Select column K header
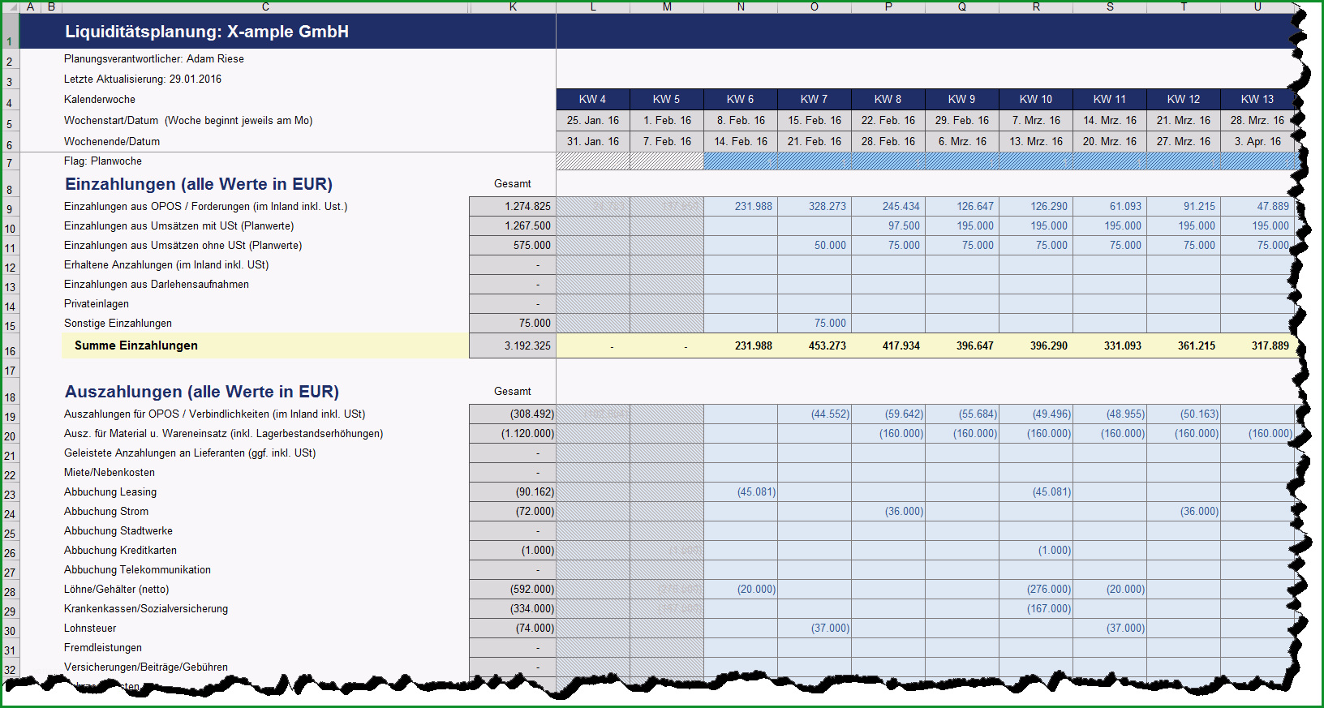Viewport: 1324px width, 708px height. [513, 6]
